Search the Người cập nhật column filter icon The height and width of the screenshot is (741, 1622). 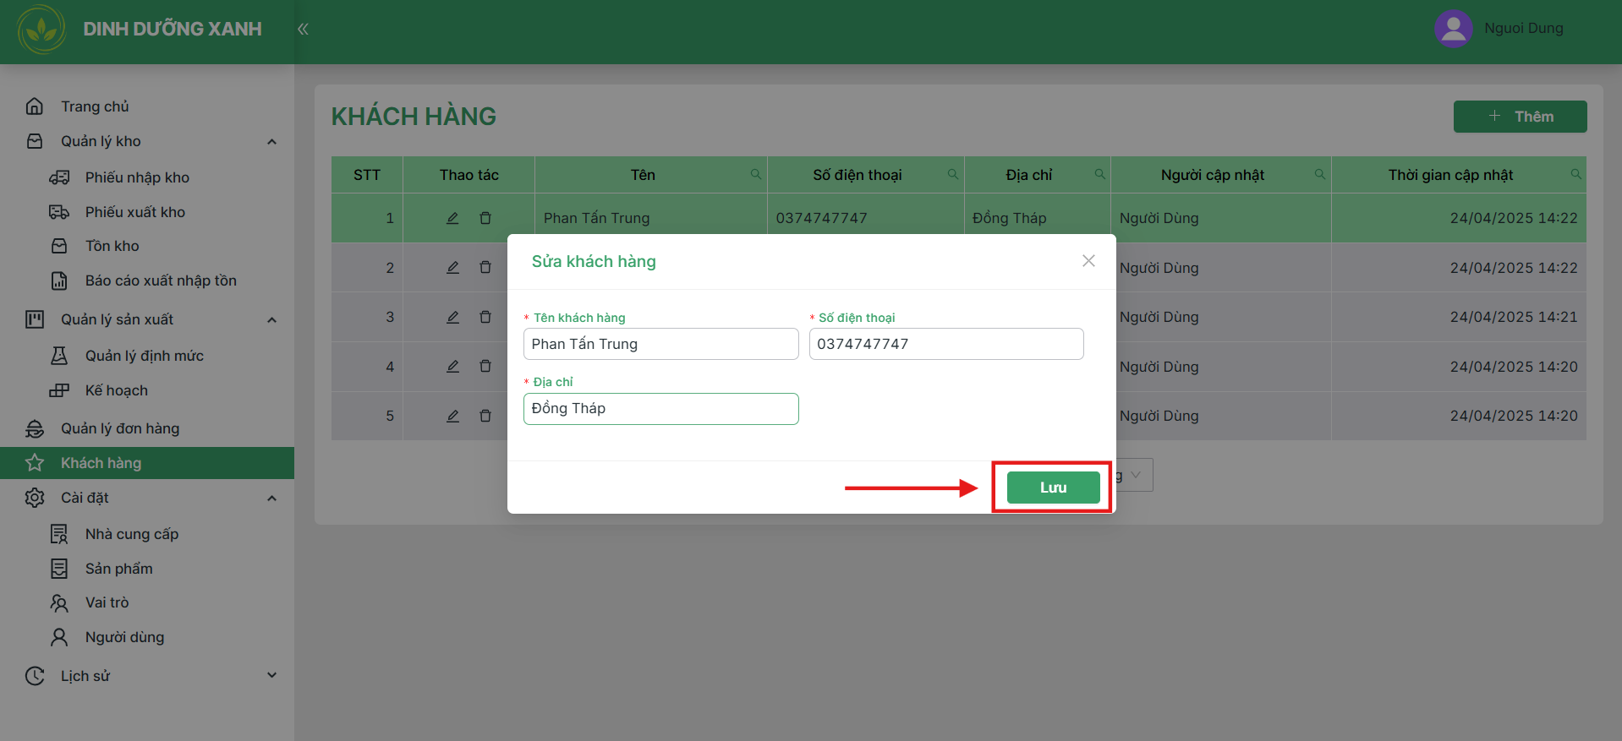(1320, 174)
